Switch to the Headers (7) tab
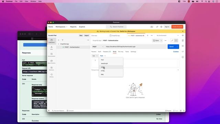 [107, 52]
